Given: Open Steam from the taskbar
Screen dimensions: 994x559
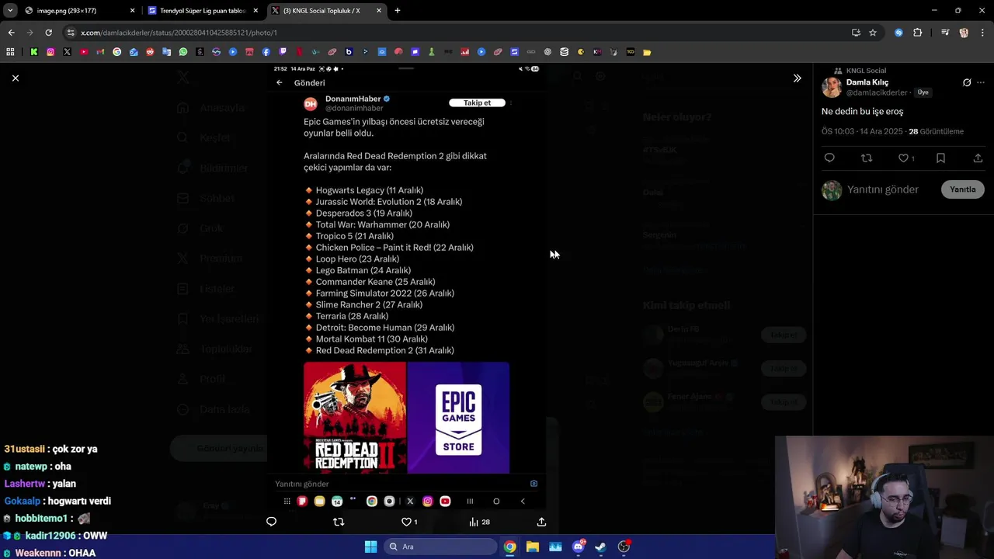Looking at the screenshot, I should 600,547.
